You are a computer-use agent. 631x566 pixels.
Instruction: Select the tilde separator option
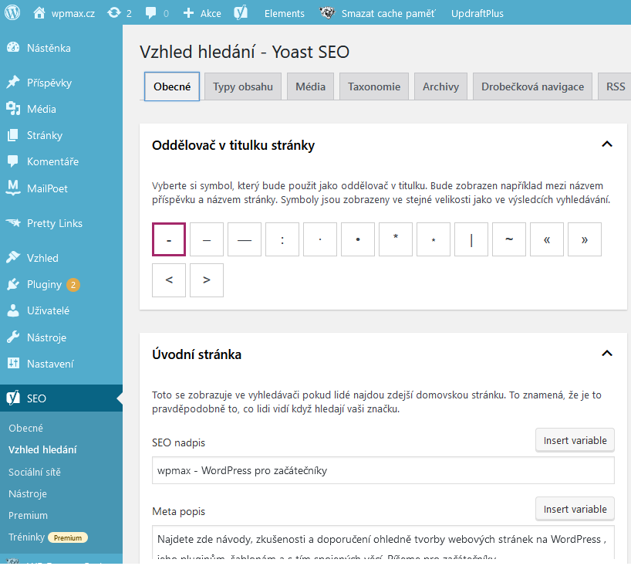click(509, 239)
